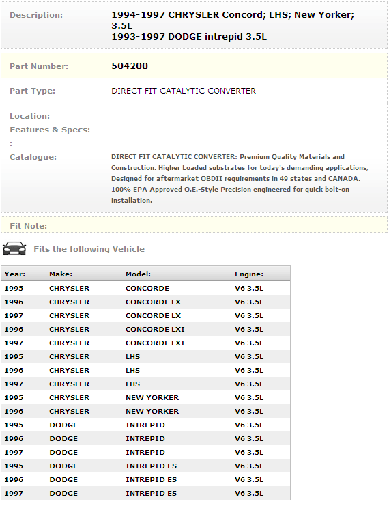This screenshot has width=389, height=512.
Task: Select the 1995 Chrysler Concorde row
Action: click(x=145, y=288)
